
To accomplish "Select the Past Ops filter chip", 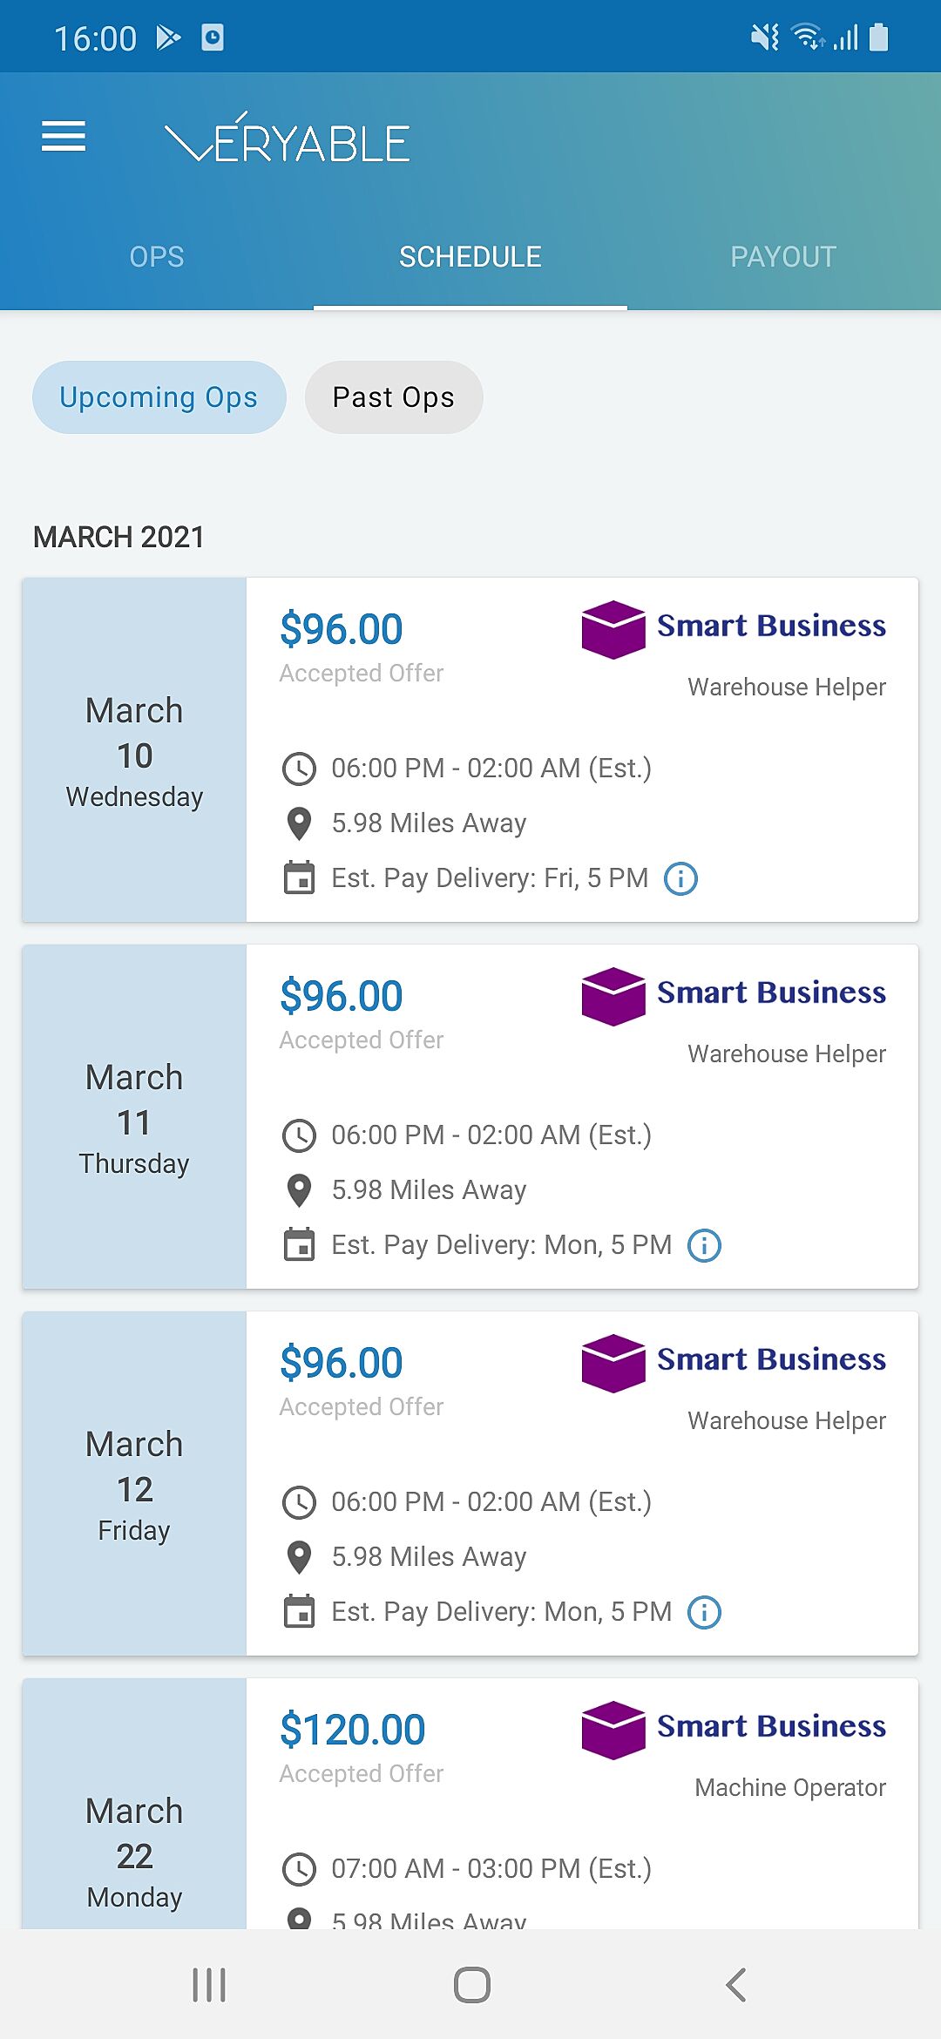I will (394, 397).
